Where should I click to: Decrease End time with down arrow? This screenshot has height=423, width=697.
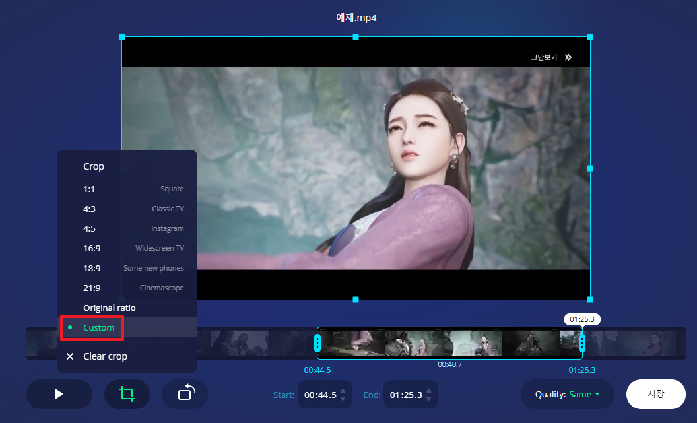pyautogui.click(x=428, y=399)
